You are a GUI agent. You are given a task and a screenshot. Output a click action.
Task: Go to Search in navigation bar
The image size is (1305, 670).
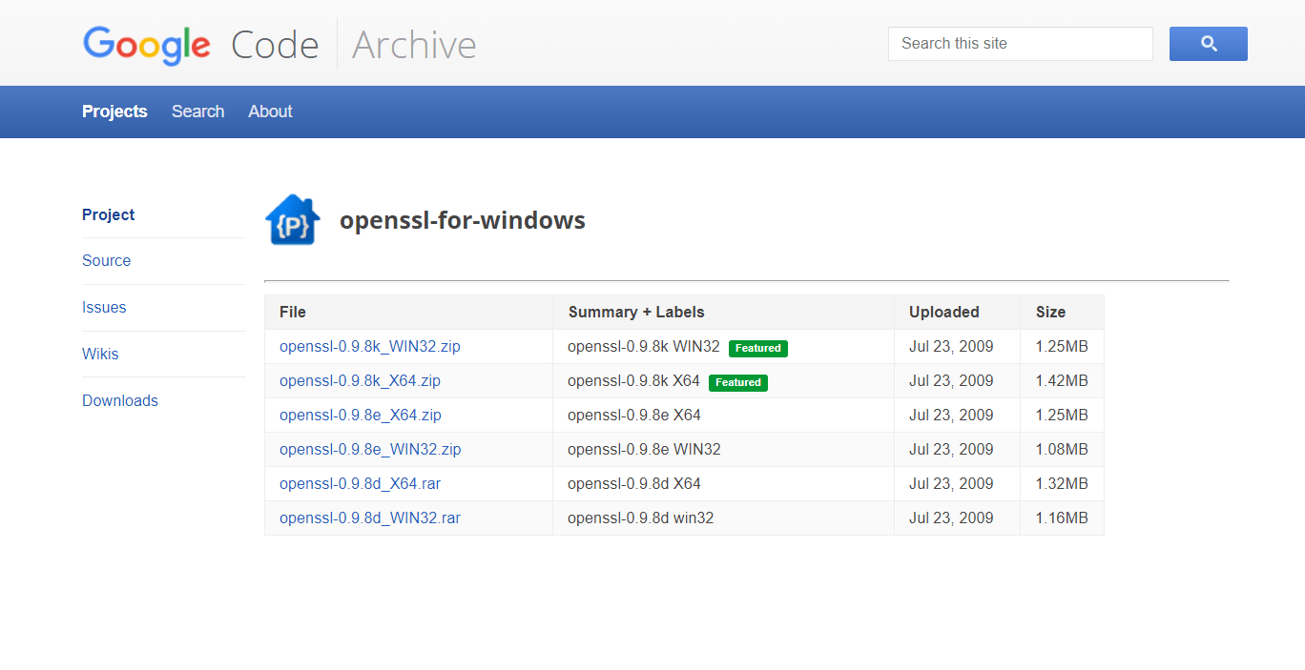pyautogui.click(x=197, y=112)
